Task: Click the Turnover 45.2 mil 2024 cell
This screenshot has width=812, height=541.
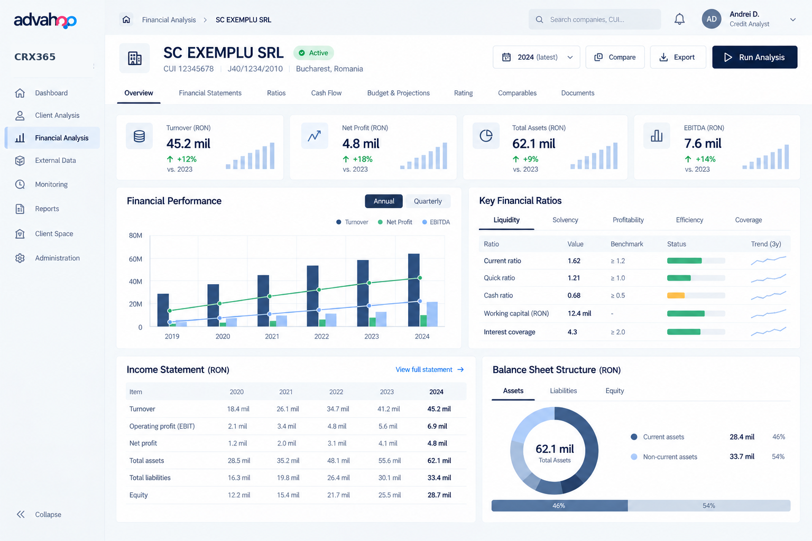Action: (x=439, y=409)
